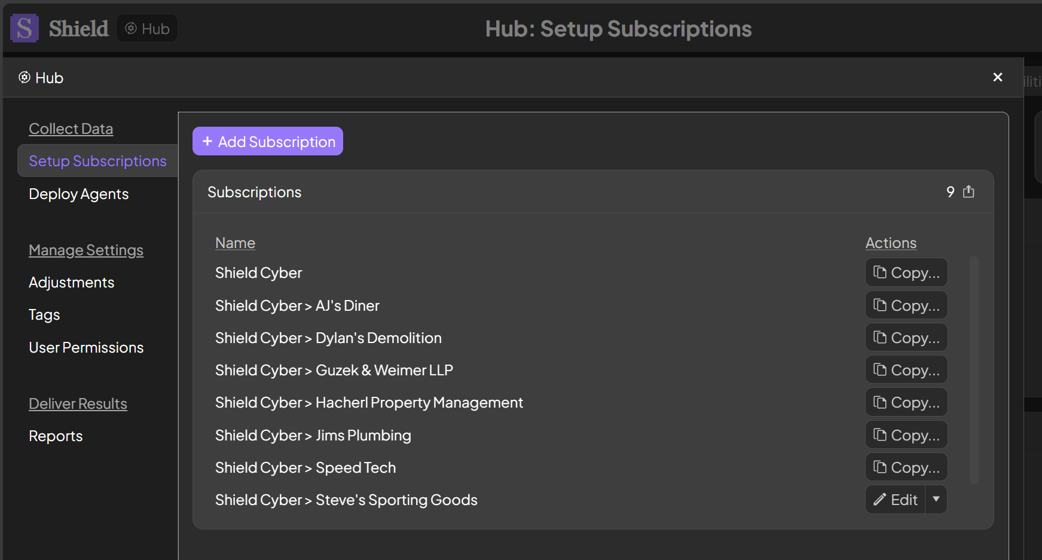Go to Adjustments settings
Screen dimensions: 1042x560
72,282
